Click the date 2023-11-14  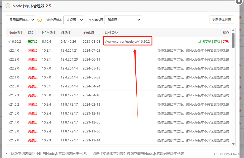(92, 140)
